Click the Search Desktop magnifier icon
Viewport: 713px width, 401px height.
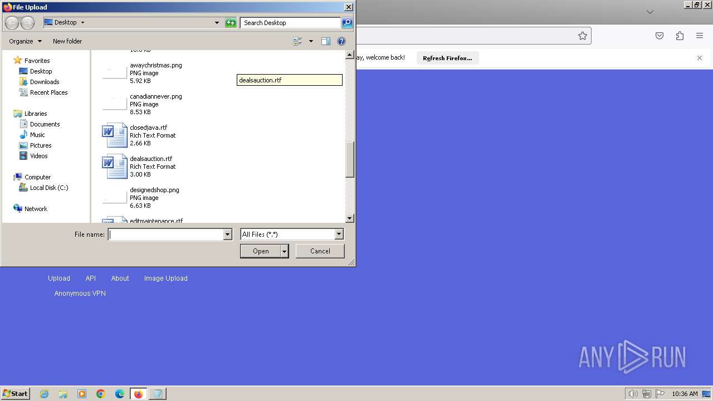[x=347, y=23]
